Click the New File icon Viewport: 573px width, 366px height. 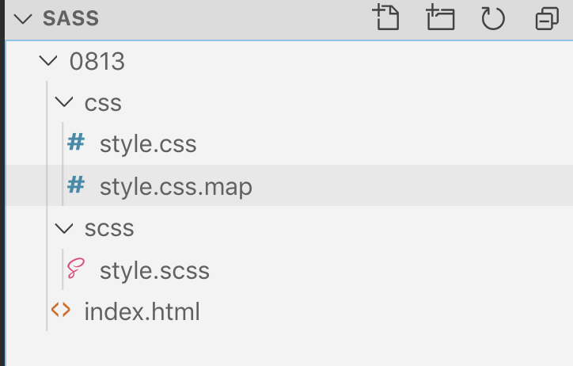(386, 17)
